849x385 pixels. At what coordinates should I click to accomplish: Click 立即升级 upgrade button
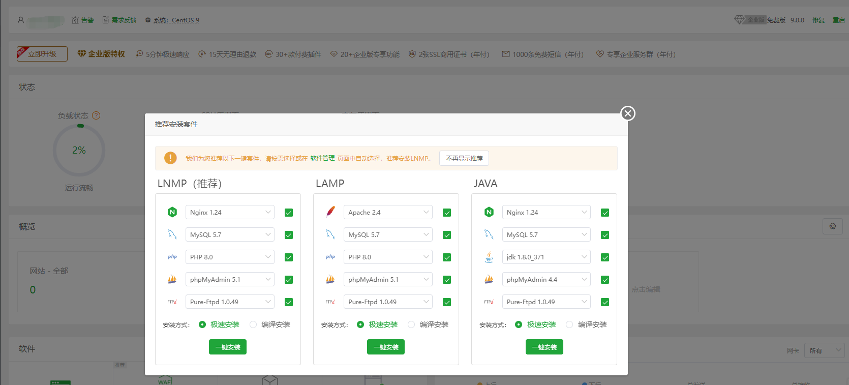pos(42,54)
